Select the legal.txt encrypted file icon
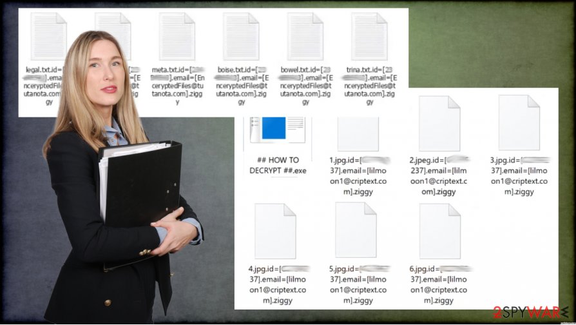 [49, 36]
